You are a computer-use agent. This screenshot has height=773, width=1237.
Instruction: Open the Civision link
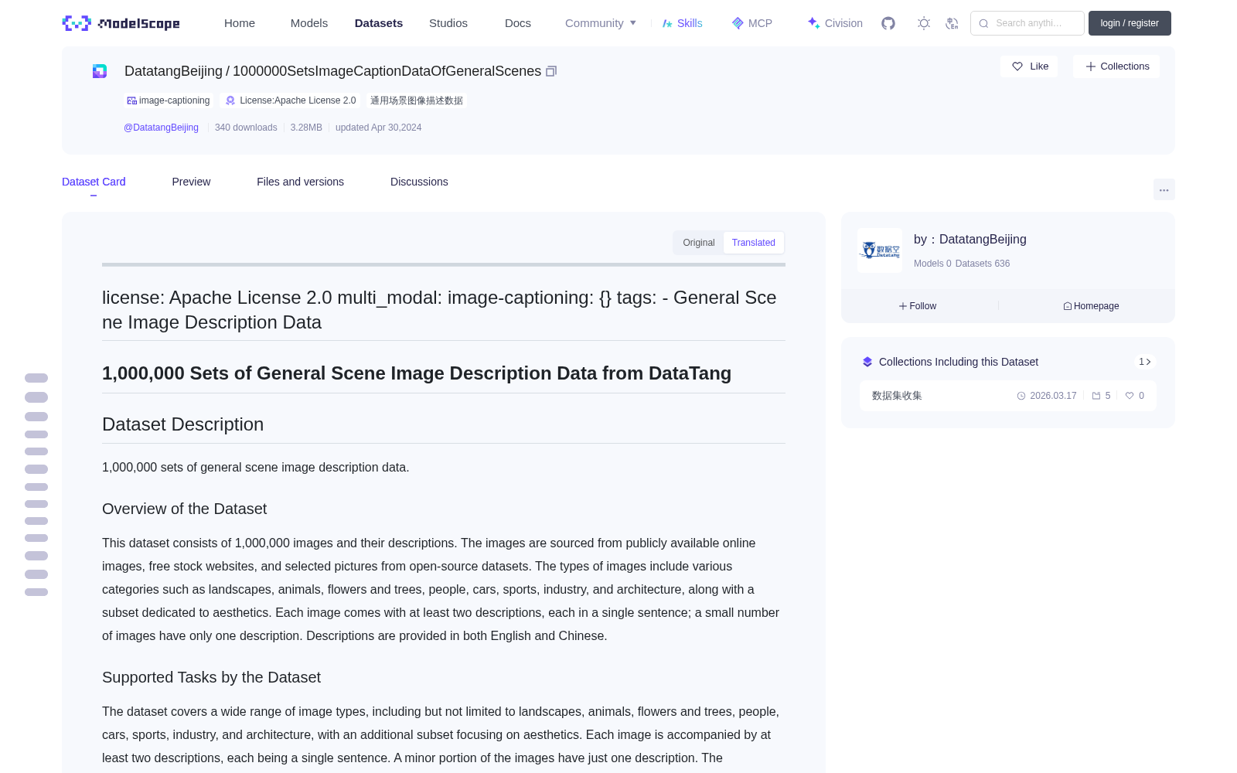pyautogui.click(x=835, y=23)
